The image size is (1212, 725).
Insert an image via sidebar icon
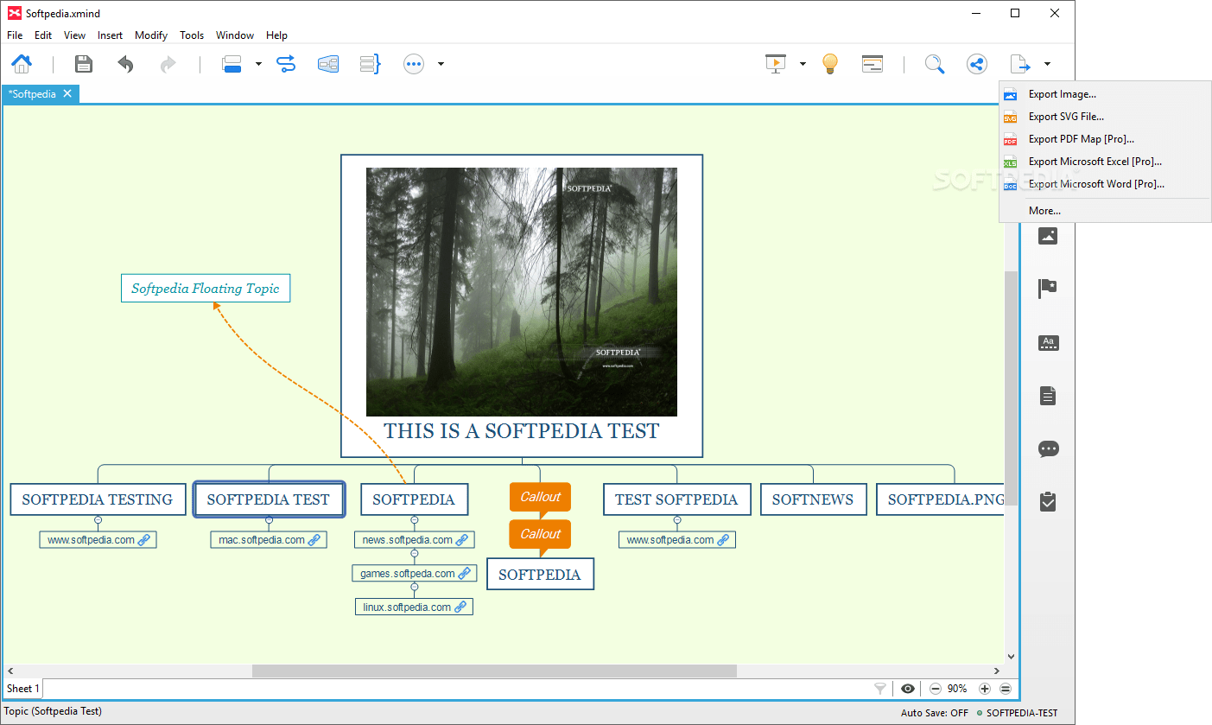1048,235
